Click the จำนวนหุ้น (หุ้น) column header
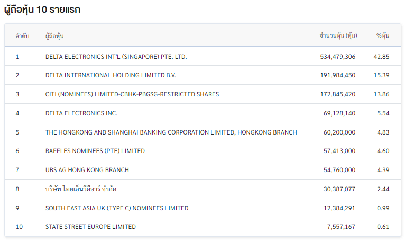 point(338,35)
